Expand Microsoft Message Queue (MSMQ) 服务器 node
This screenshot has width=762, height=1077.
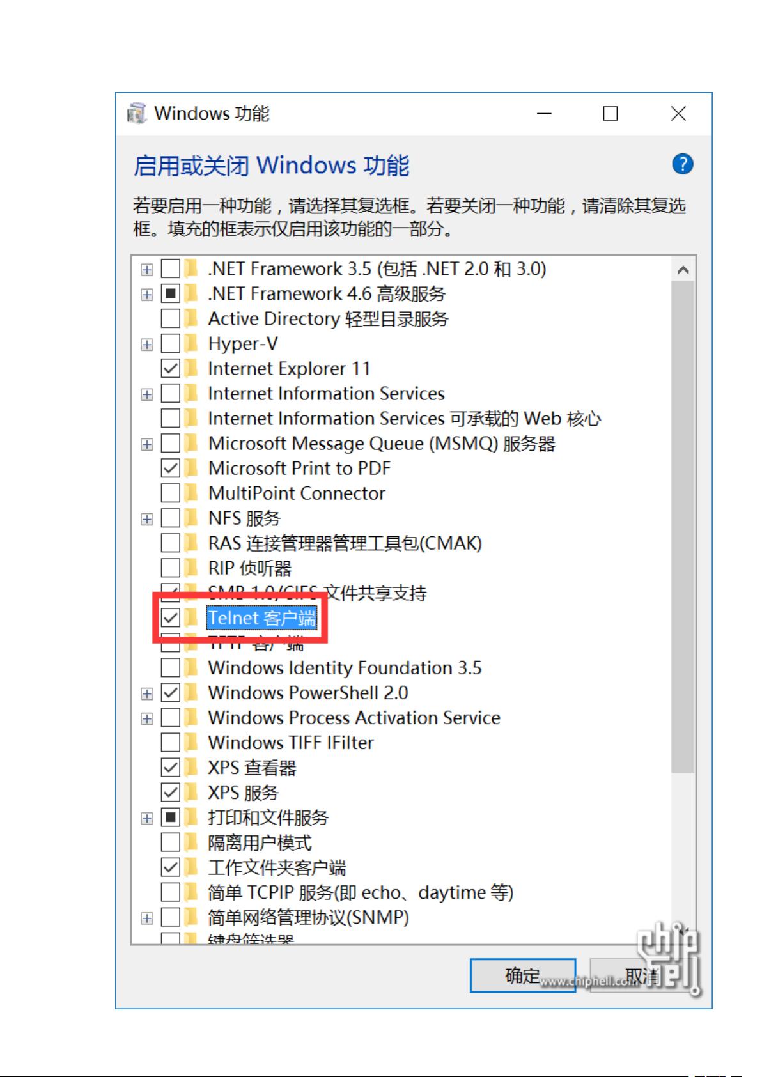pos(147,444)
